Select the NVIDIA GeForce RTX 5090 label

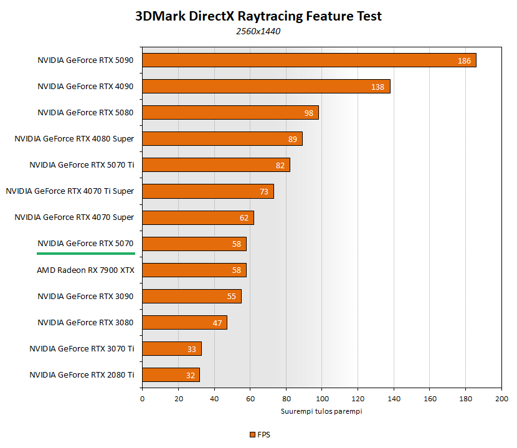coord(85,60)
